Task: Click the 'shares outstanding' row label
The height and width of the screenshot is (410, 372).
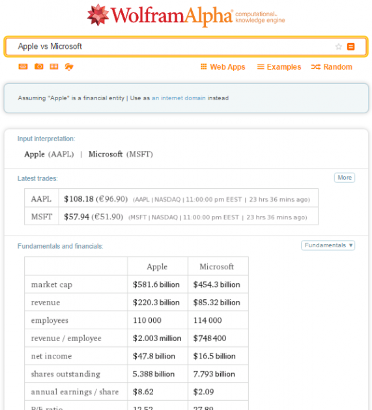Action: pyautogui.click(x=66, y=374)
